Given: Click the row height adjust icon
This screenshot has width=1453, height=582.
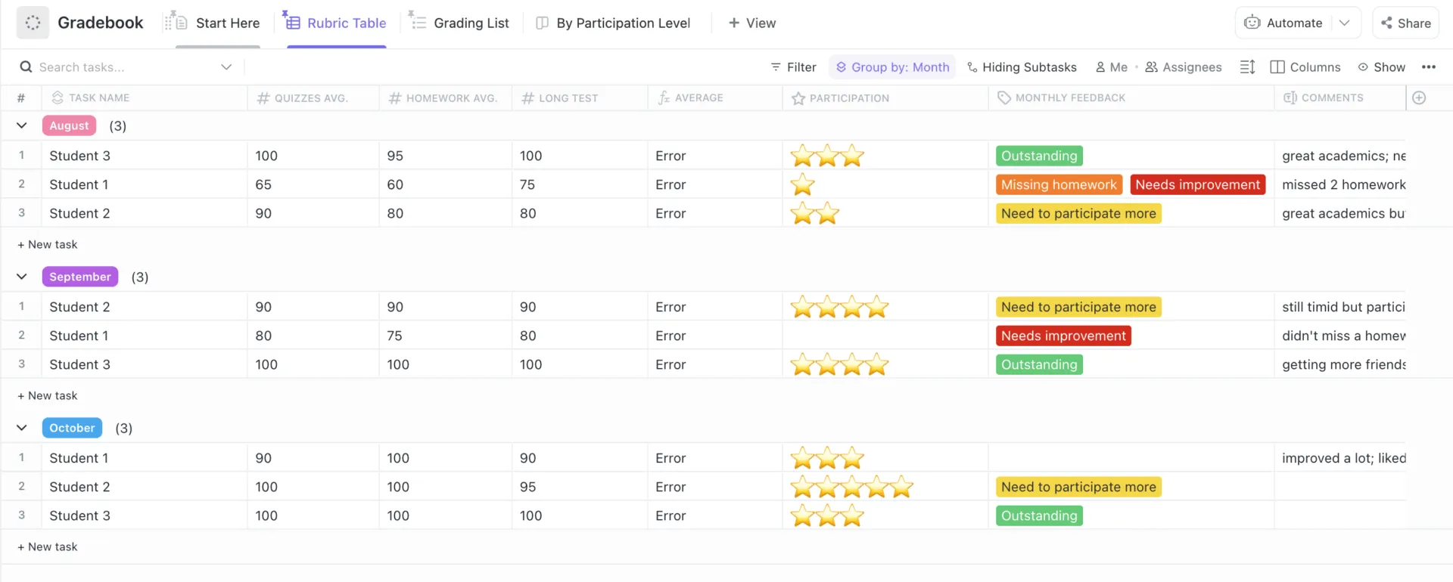Looking at the screenshot, I should pyautogui.click(x=1247, y=67).
